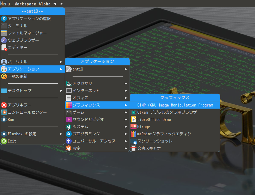
Task: Open ターミナル menu entry
Action: tap(32, 26)
